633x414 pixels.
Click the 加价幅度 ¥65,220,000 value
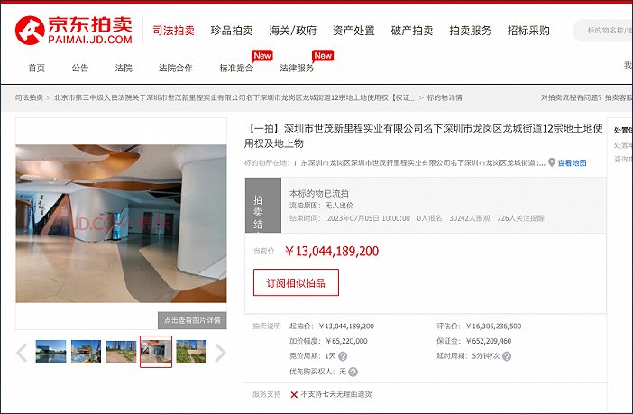coord(347,341)
